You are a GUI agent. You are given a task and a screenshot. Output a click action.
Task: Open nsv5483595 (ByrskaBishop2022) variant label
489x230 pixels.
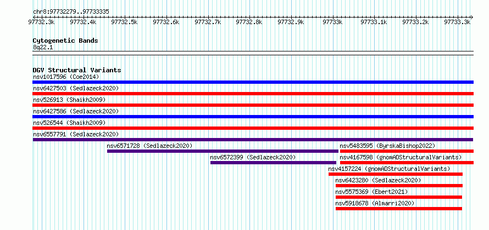tap(387, 146)
